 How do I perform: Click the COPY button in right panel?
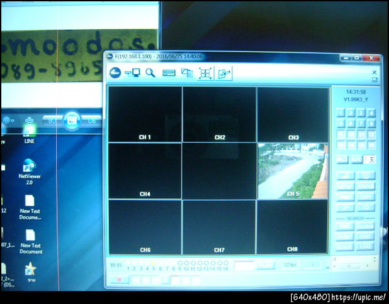click(x=366, y=197)
